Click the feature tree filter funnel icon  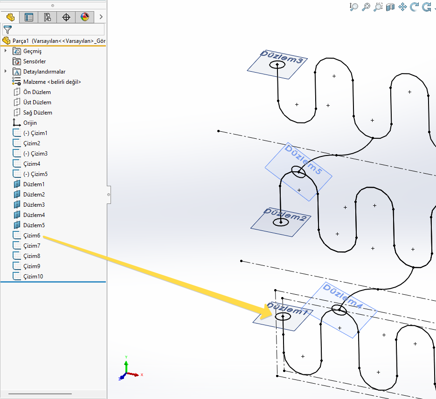7,30
